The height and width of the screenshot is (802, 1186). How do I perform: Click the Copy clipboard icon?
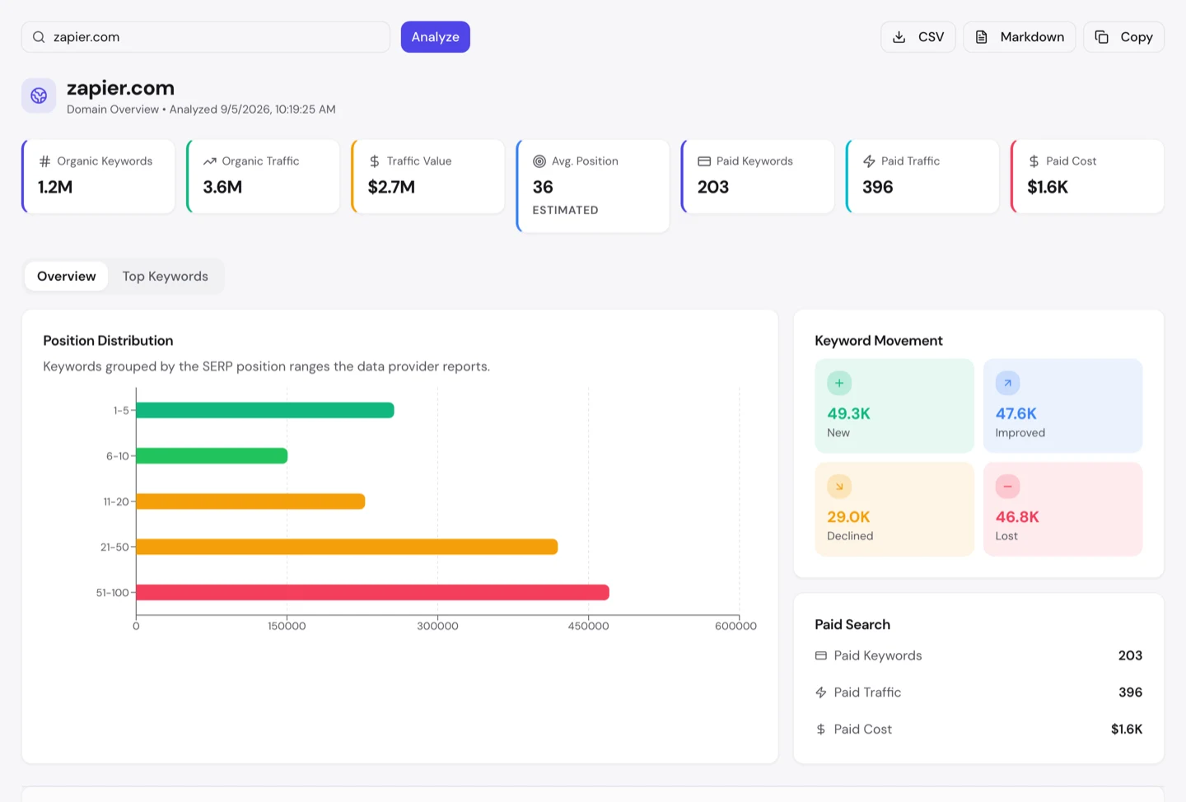coord(1101,37)
